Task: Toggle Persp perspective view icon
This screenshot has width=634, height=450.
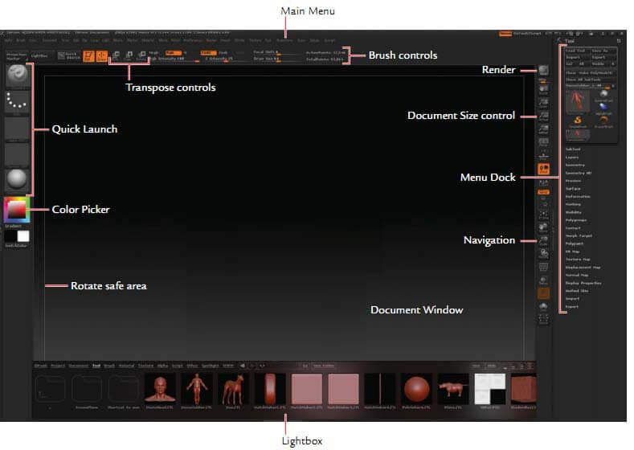Action: [543, 143]
